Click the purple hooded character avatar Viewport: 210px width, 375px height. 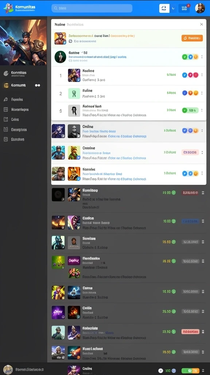tap(74, 222)
